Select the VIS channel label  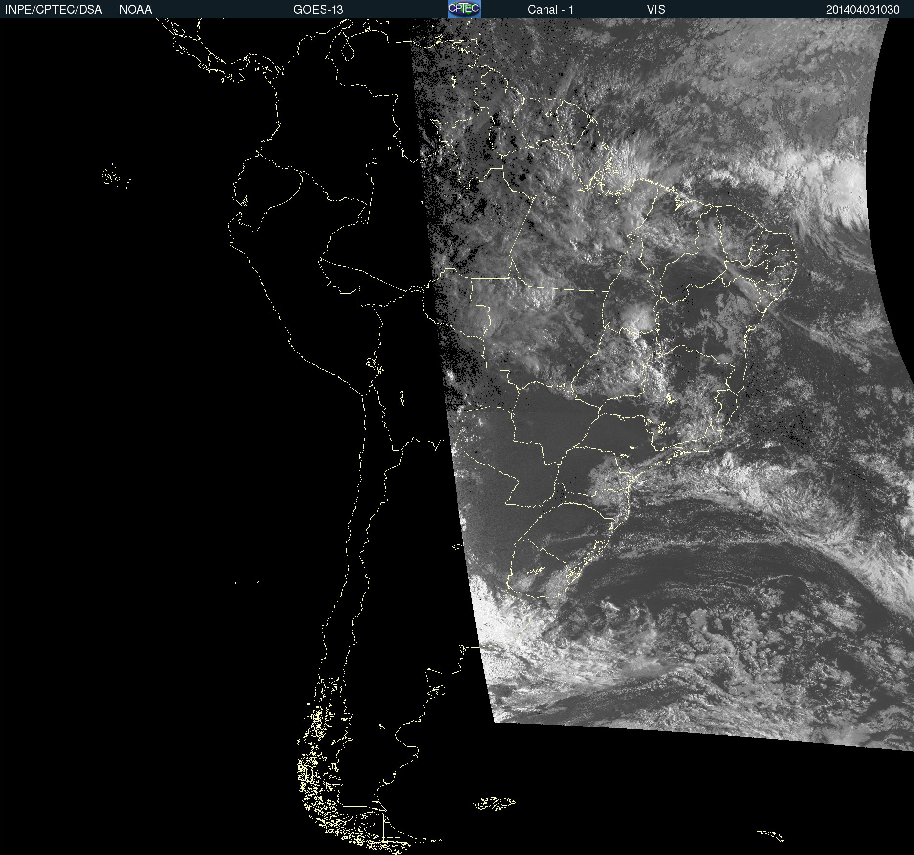tap(655, 10)
